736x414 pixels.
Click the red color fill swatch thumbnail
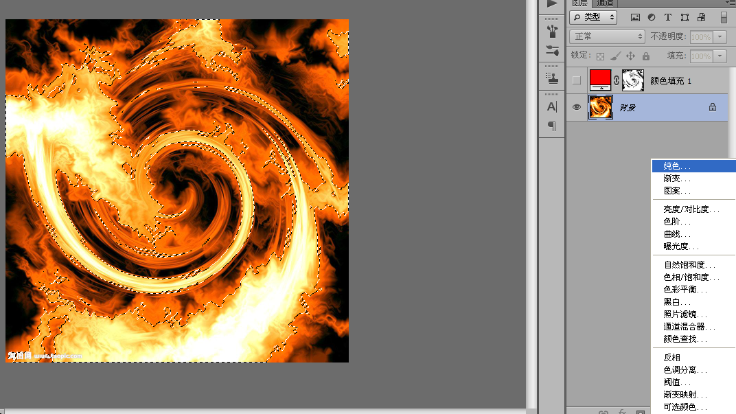click(x=600, y=80)
